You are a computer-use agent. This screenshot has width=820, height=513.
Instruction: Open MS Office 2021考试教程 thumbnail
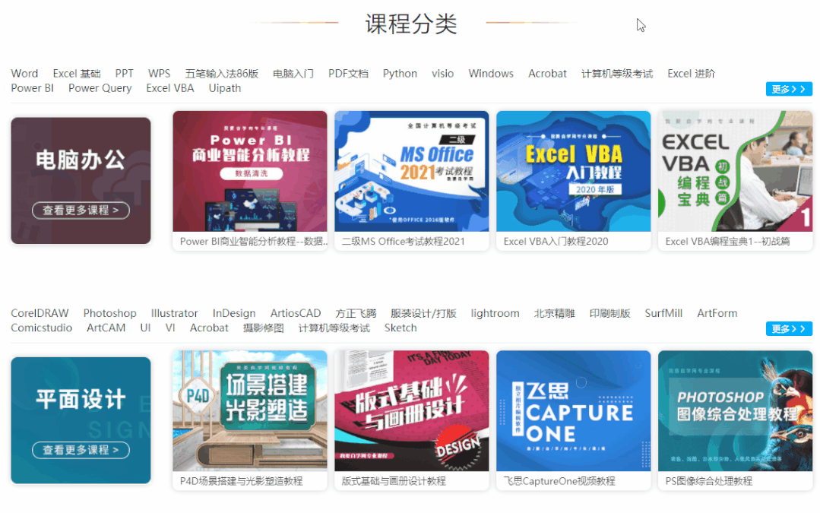click(412, 171)
